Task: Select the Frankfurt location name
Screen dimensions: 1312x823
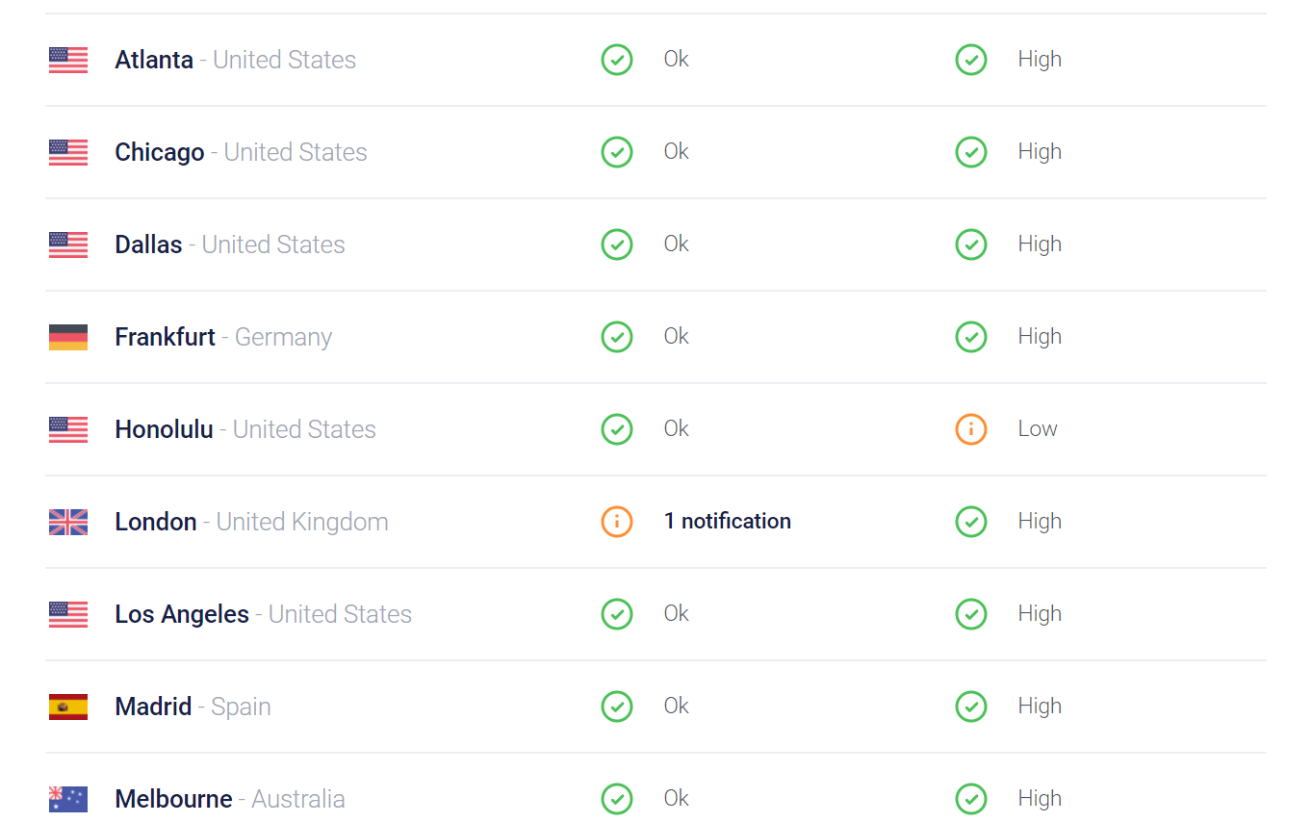Action: click(x=166, y=337)
